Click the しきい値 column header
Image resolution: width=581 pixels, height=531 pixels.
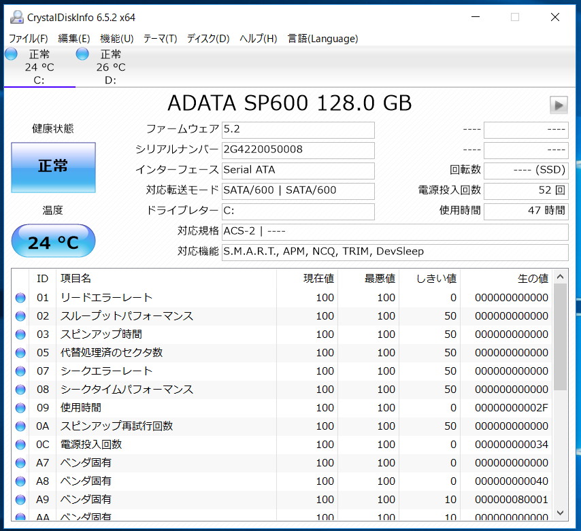coord(429,279)
